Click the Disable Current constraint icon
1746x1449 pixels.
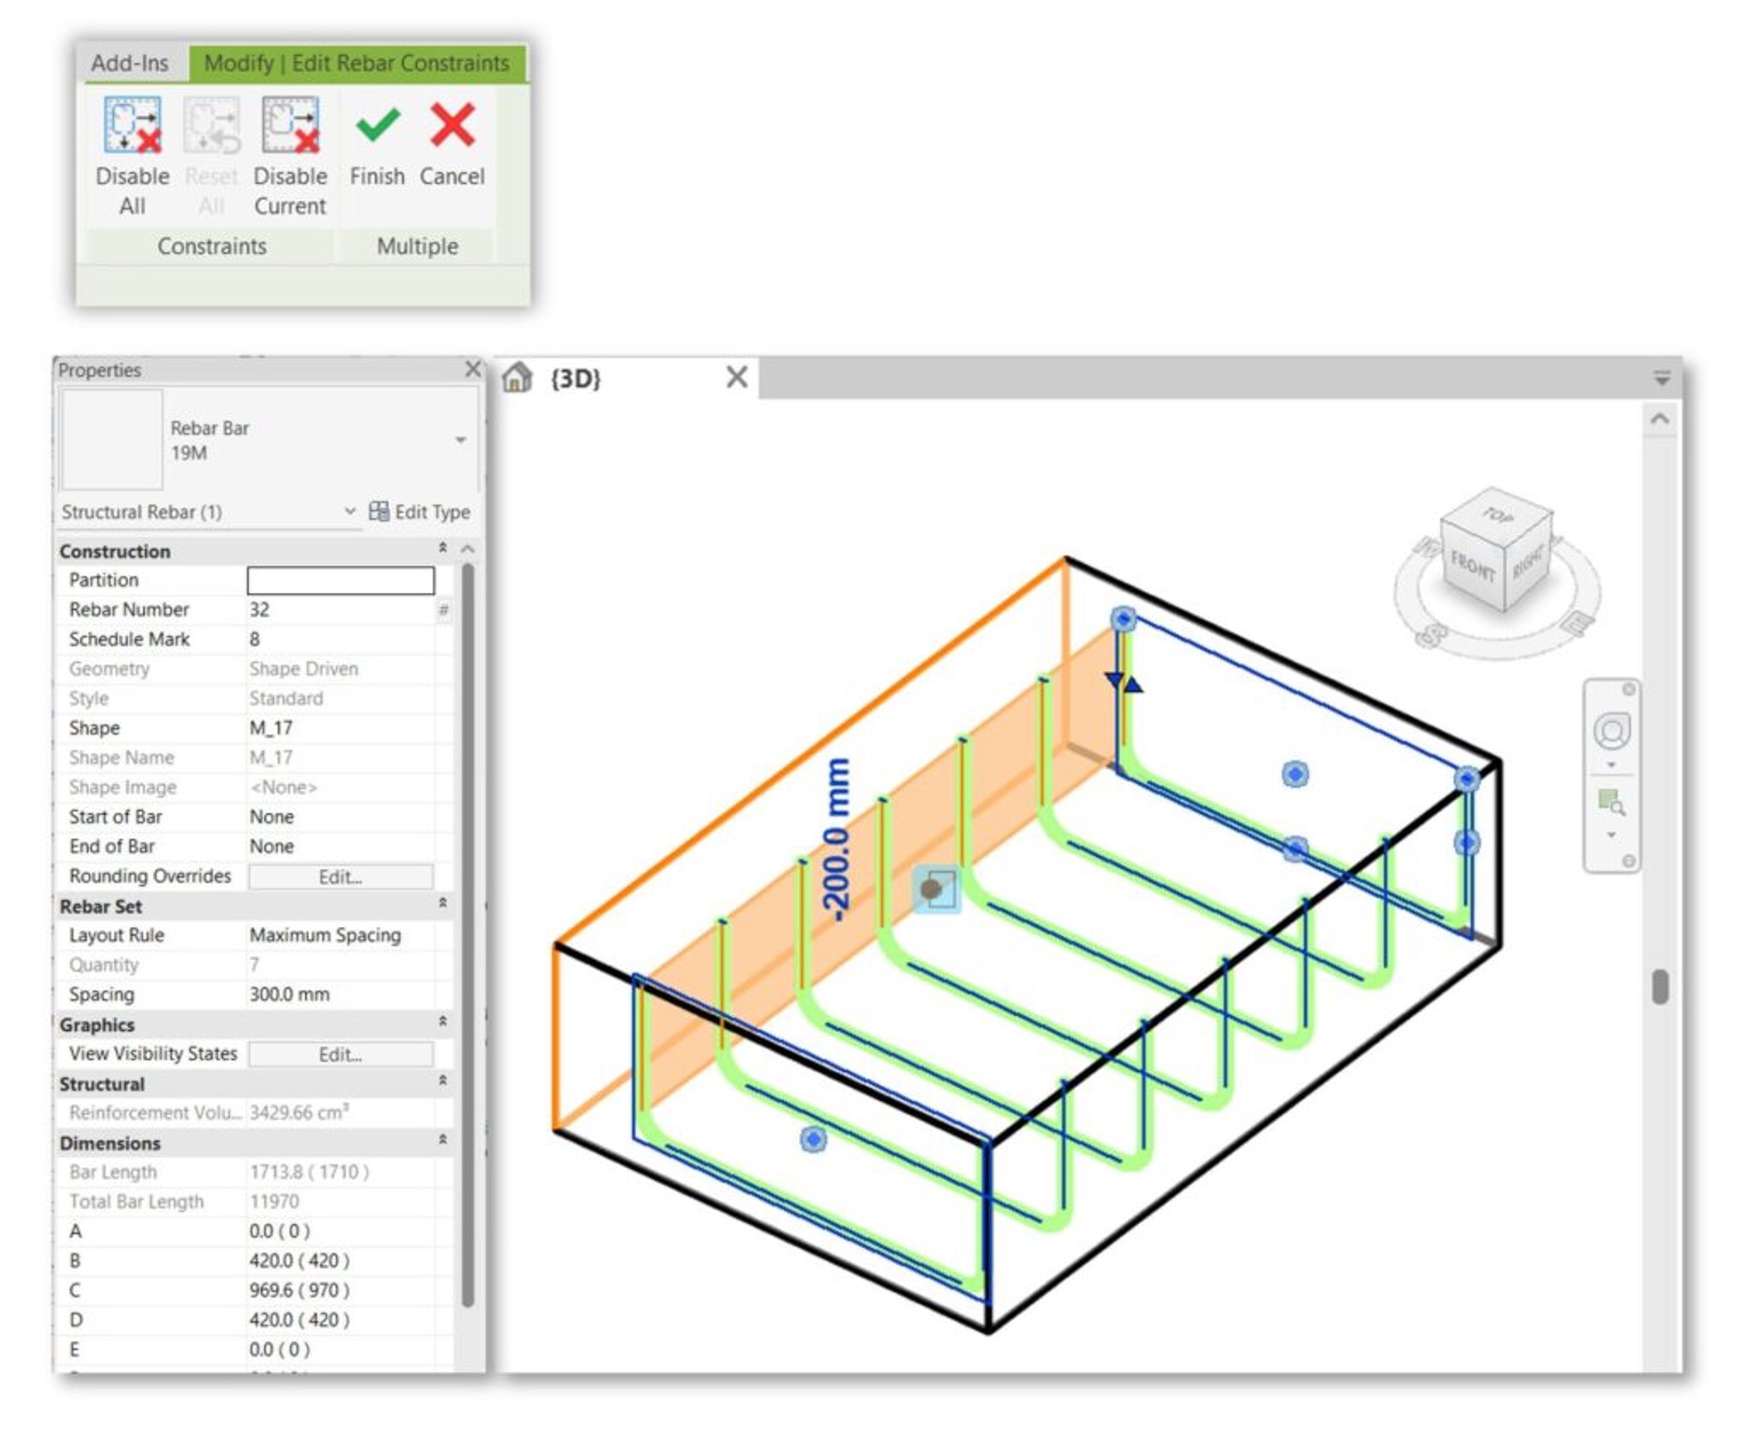pos(290,125)
